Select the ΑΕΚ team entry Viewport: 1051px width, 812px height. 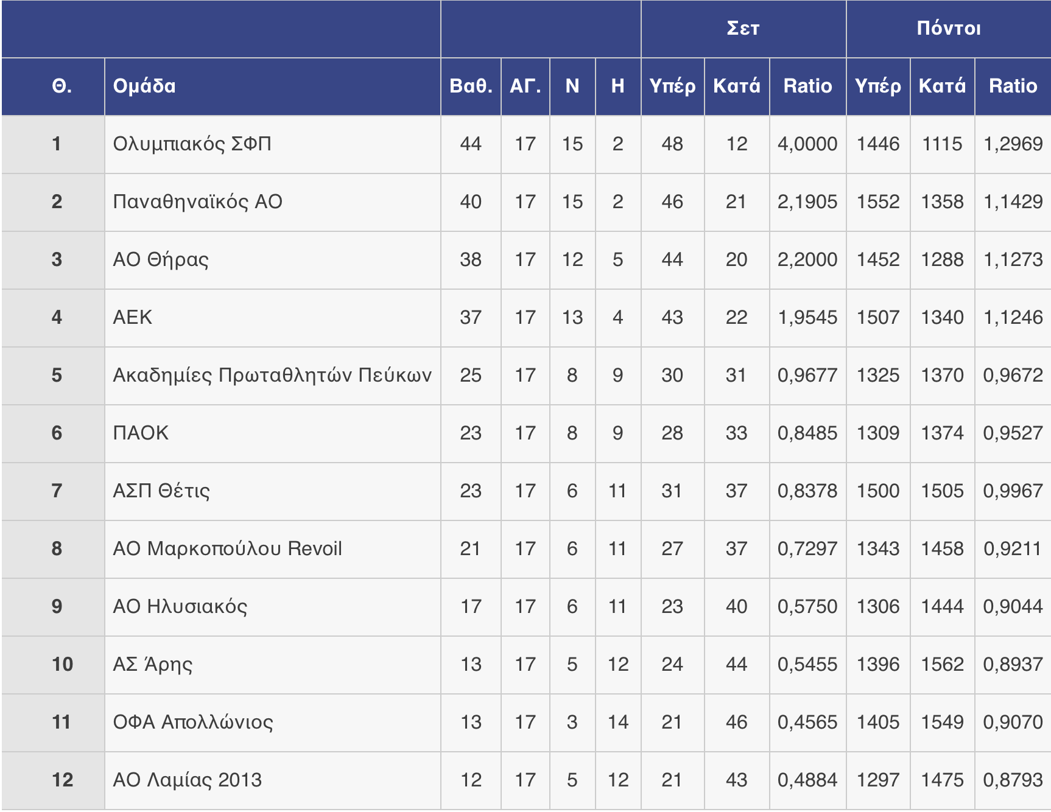[x=133, y=318]
